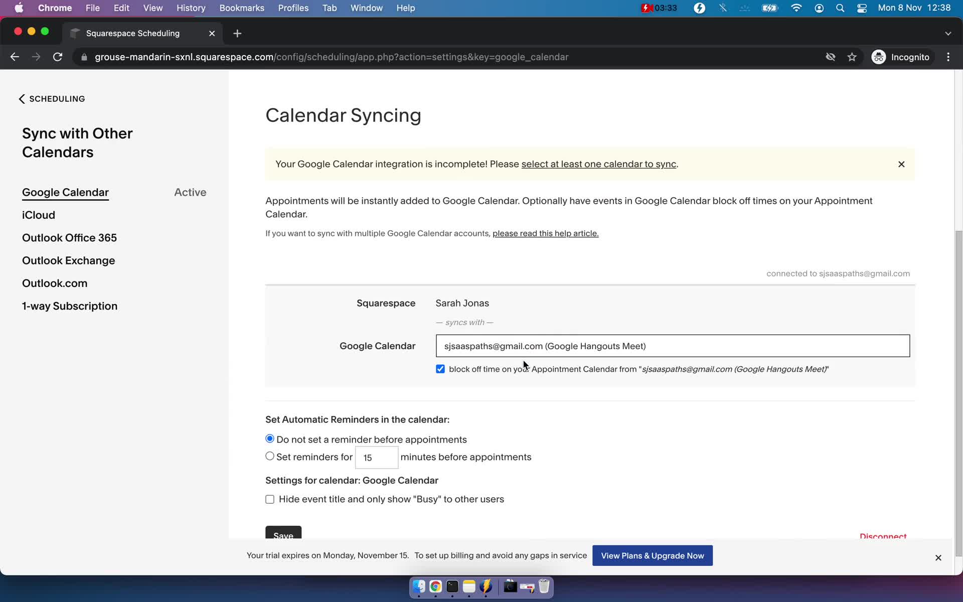Open the Google Calendar selection dropdown

pos(673,346)
